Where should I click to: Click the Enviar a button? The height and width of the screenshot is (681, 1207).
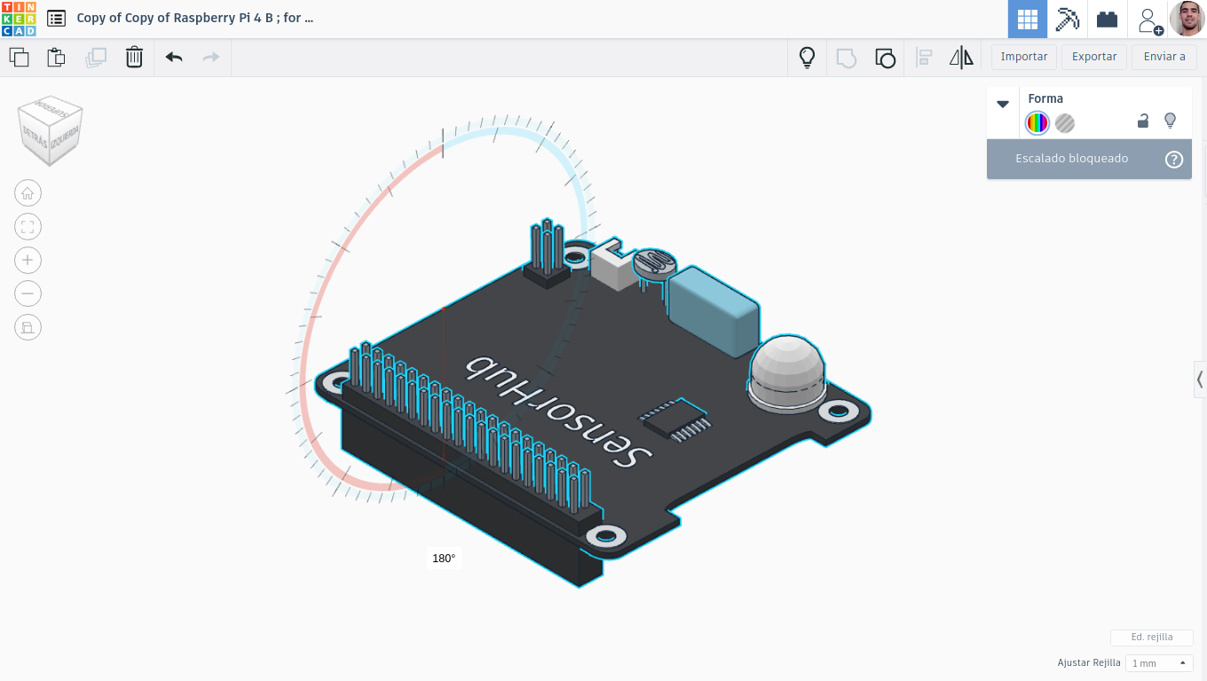coord(1164,57)
